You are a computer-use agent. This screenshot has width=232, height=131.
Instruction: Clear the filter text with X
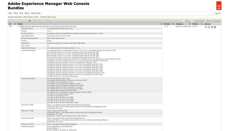coord(30,21)
